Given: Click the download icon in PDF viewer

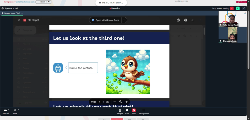Looking at the screenshot, I should point(193,20).
